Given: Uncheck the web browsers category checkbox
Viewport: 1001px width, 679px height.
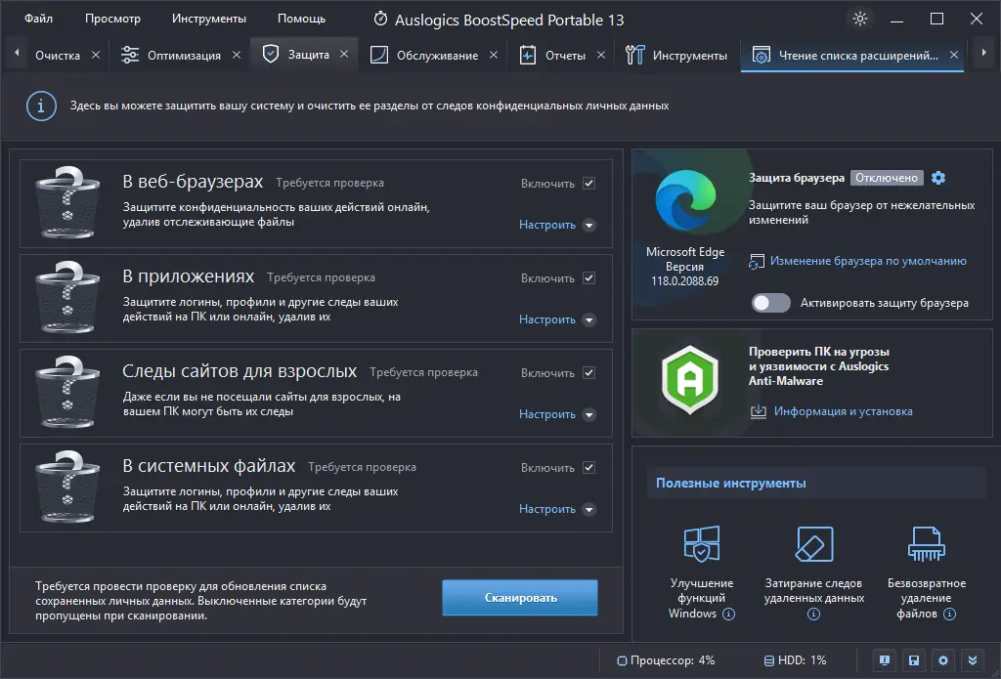Looking at the screenshot, I should (588, 183).
